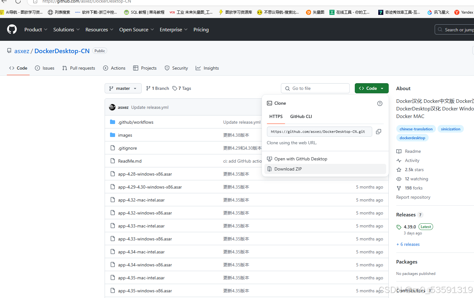Click the .github/workflows folder icon
474x298 pixels.
[113, 122]
